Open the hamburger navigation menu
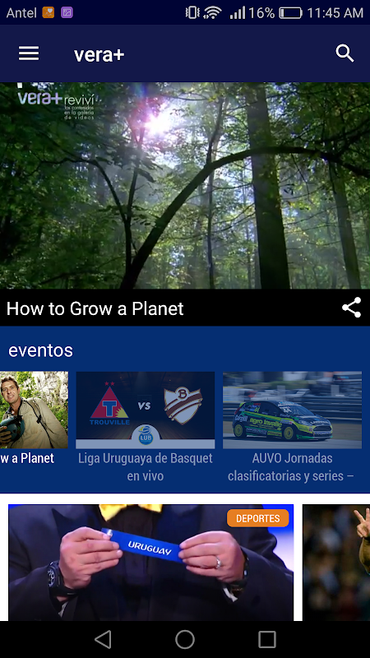This screenshot has width=370, height=658. (x=29, y=53)
